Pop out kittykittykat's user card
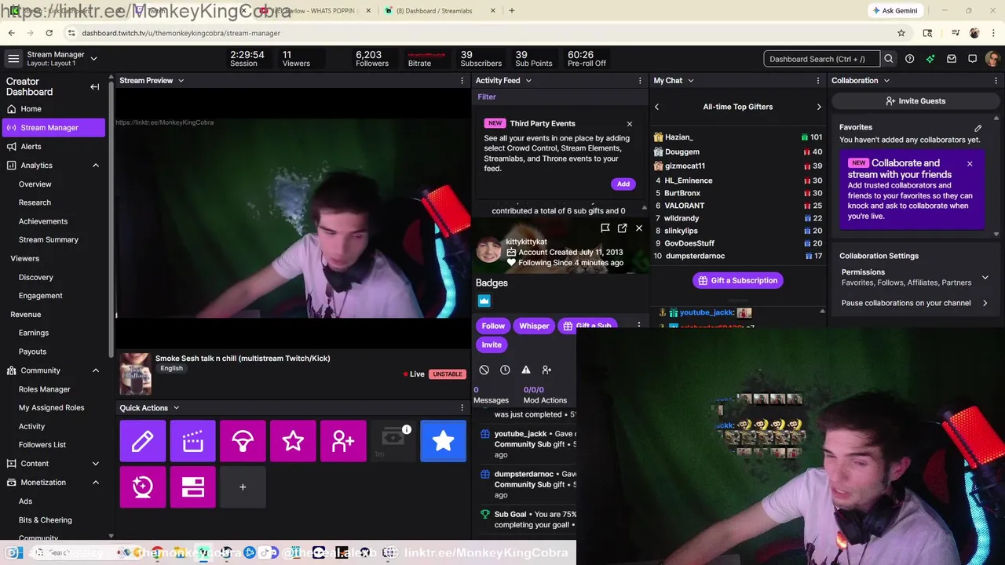The height and width of the screenshot is (565, 1005). 622,228
